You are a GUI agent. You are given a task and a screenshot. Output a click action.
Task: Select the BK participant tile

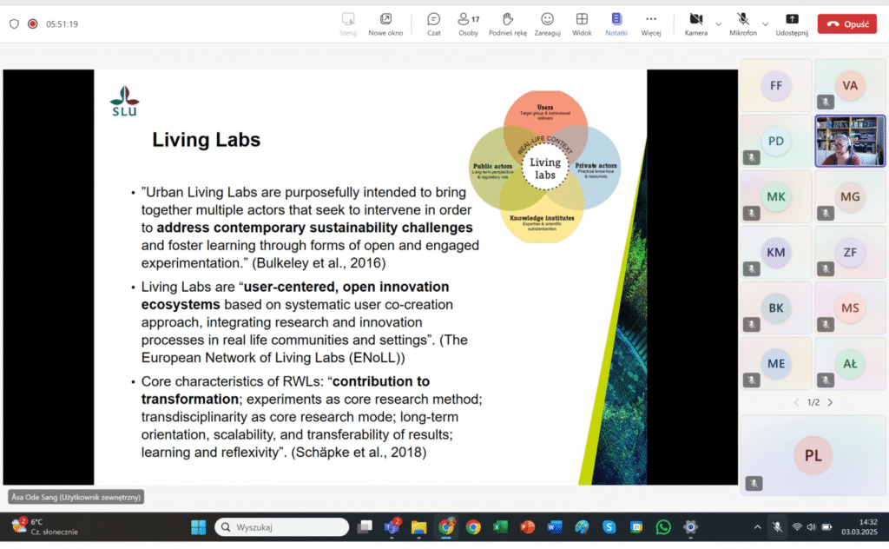[775, 308]
